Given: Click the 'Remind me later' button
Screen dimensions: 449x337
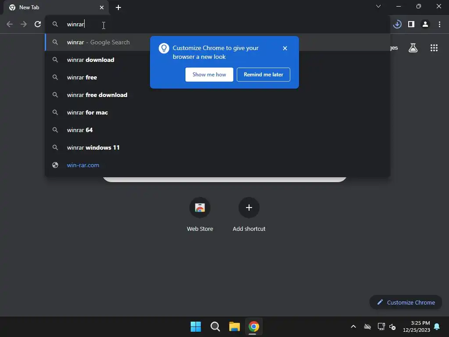Looking at the screenshot, I should 264,75.
